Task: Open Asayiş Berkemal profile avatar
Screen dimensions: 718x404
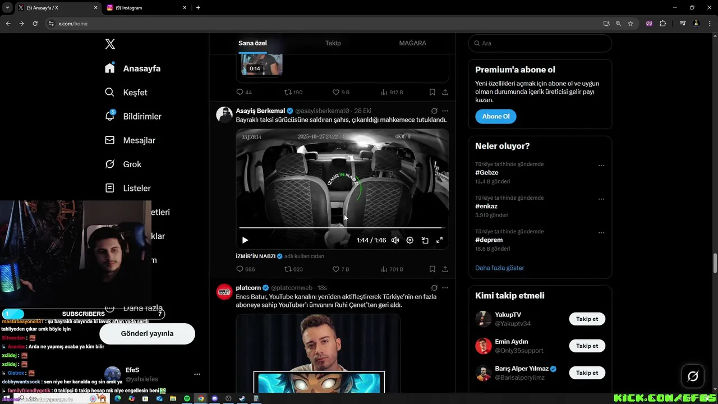Action: pos(224,114)
